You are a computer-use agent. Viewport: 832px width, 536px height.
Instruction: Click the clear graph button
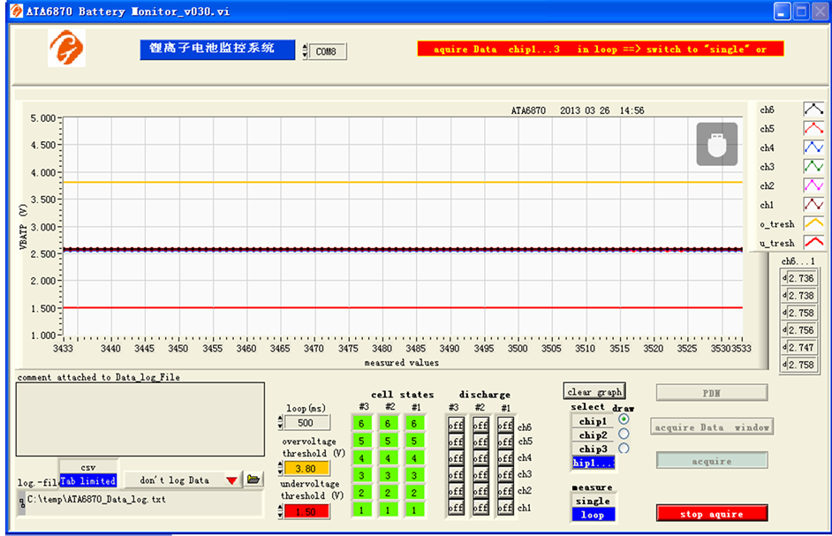pyautogui.click(x=594, y=391)
